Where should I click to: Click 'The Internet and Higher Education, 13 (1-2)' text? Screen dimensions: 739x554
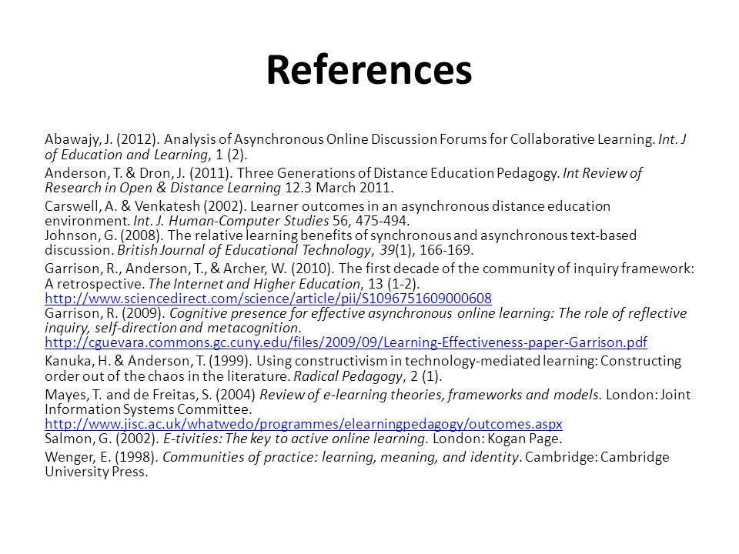(x=284, y=284)
